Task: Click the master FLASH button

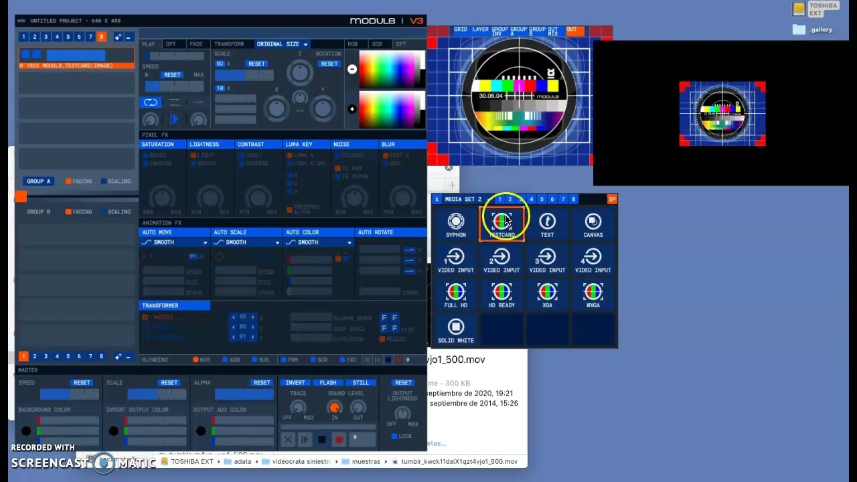Action: tap(328, 383)
